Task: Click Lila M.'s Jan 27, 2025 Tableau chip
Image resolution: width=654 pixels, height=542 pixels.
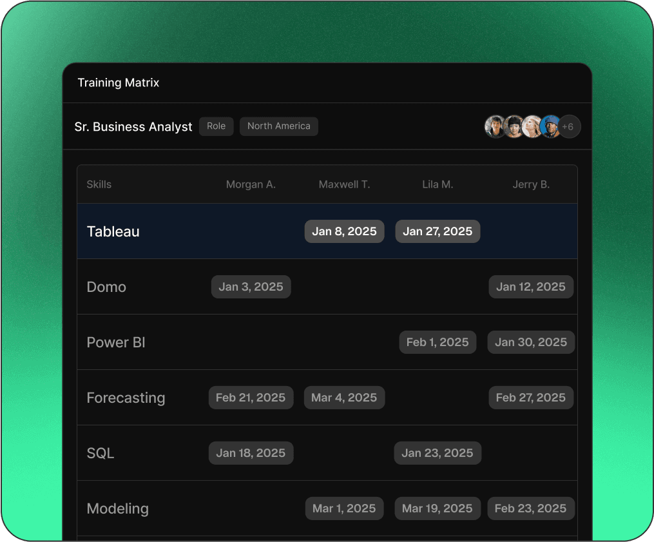Action: point(438,231)
